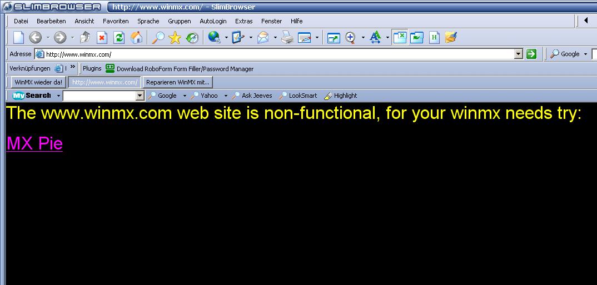Open the Ansicht menu
Image resolution: width=597 pixels, height=285 pixels.
84,21
